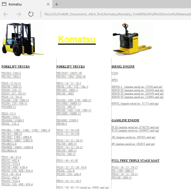Open the FB10RL / 13RL / 14RL / 15RL / 18RL-8 link
Viewport: 191px width, 189px height.
(26, 130)
